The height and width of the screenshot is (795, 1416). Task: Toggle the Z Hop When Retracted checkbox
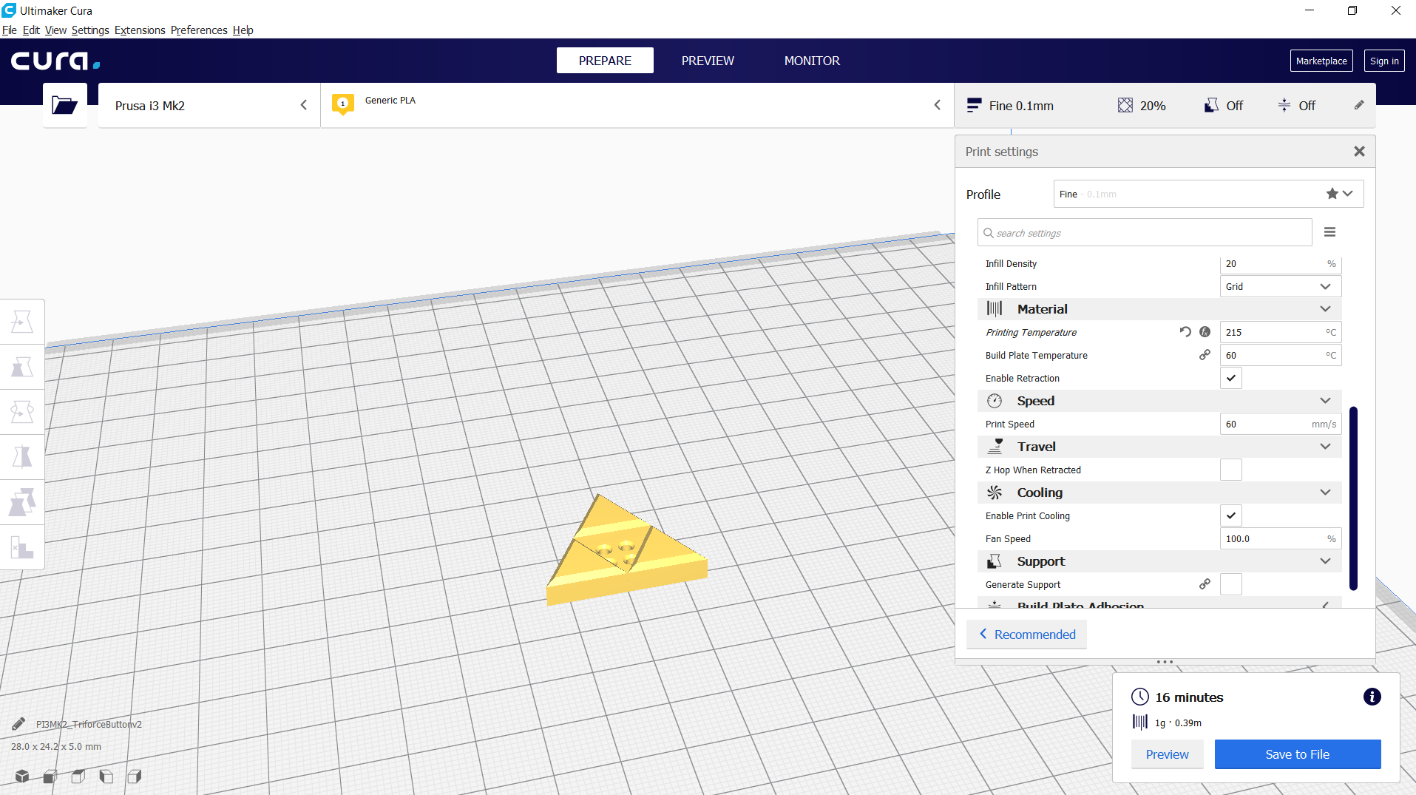(1231, 470)
